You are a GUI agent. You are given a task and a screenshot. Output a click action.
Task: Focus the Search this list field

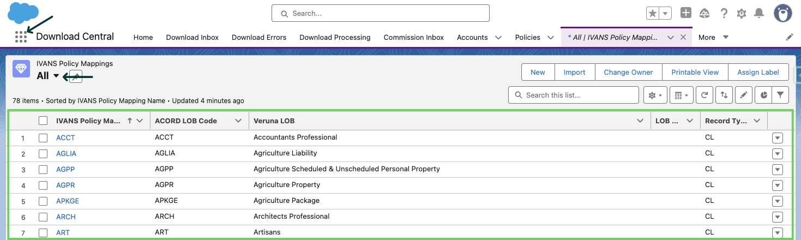[x=574, y=95]
